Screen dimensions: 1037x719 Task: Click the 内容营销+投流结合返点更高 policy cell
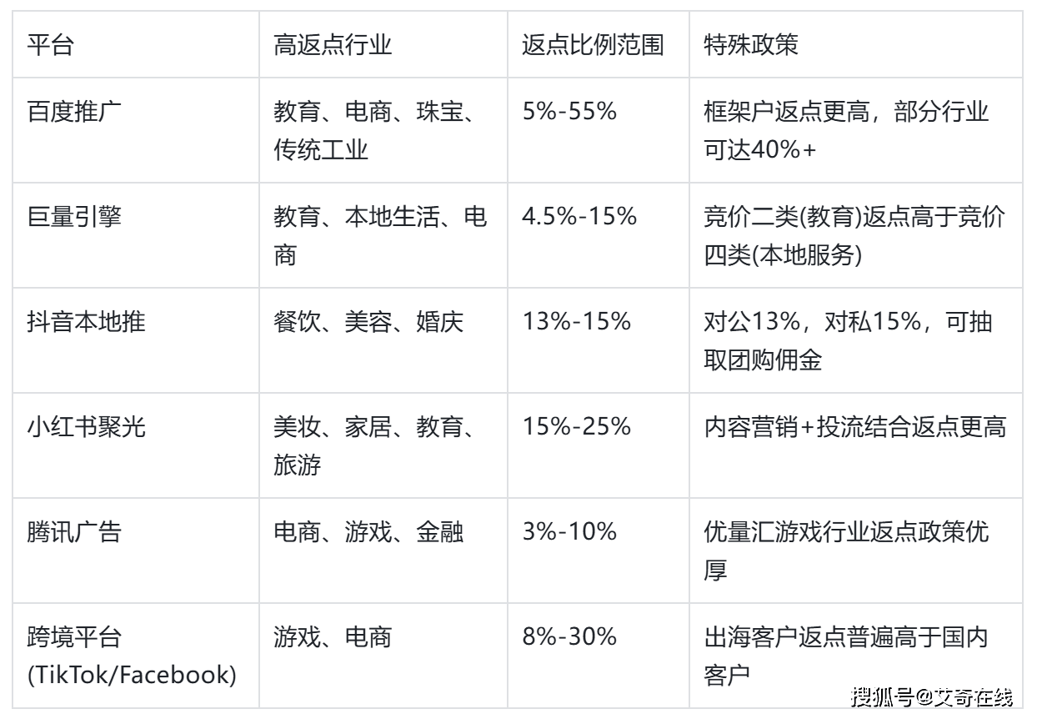tap(854, 427)
